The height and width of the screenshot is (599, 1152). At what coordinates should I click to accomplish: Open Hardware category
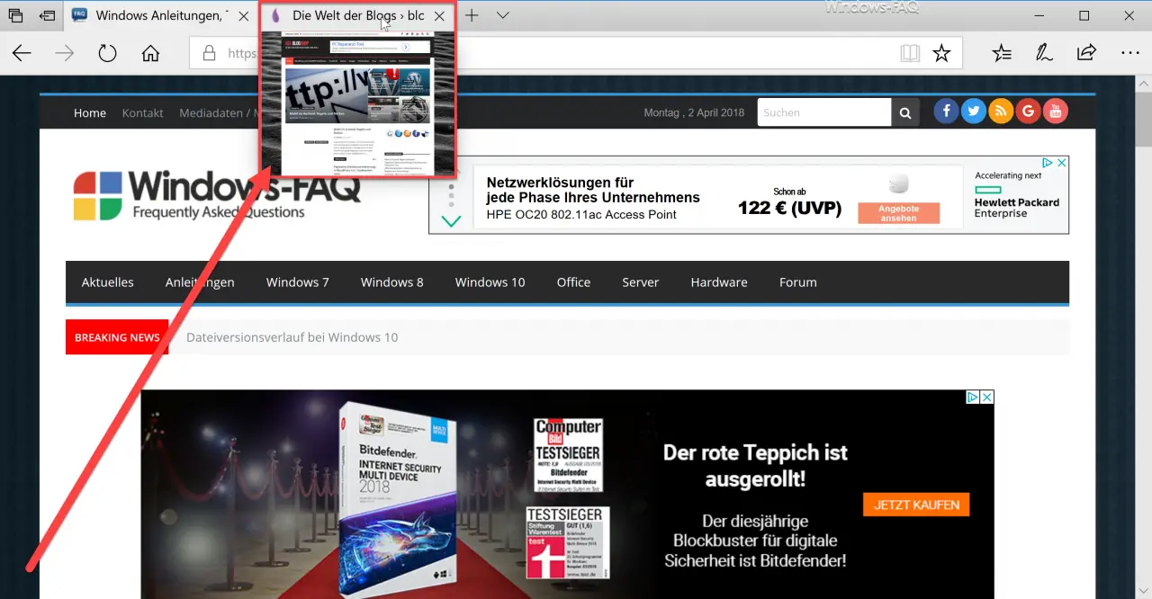pos(719,282)
